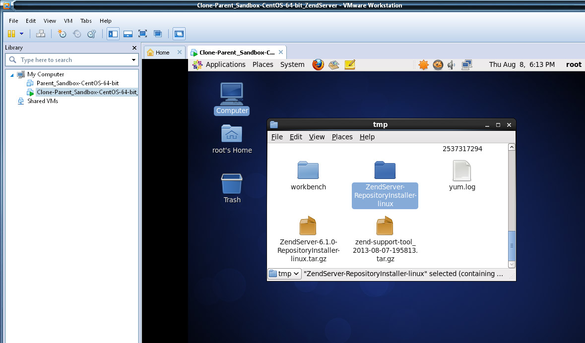The height and width of the screenshot is (343, 585).
Task: Click the 2537317294 item label
Action: click(462, 149)
